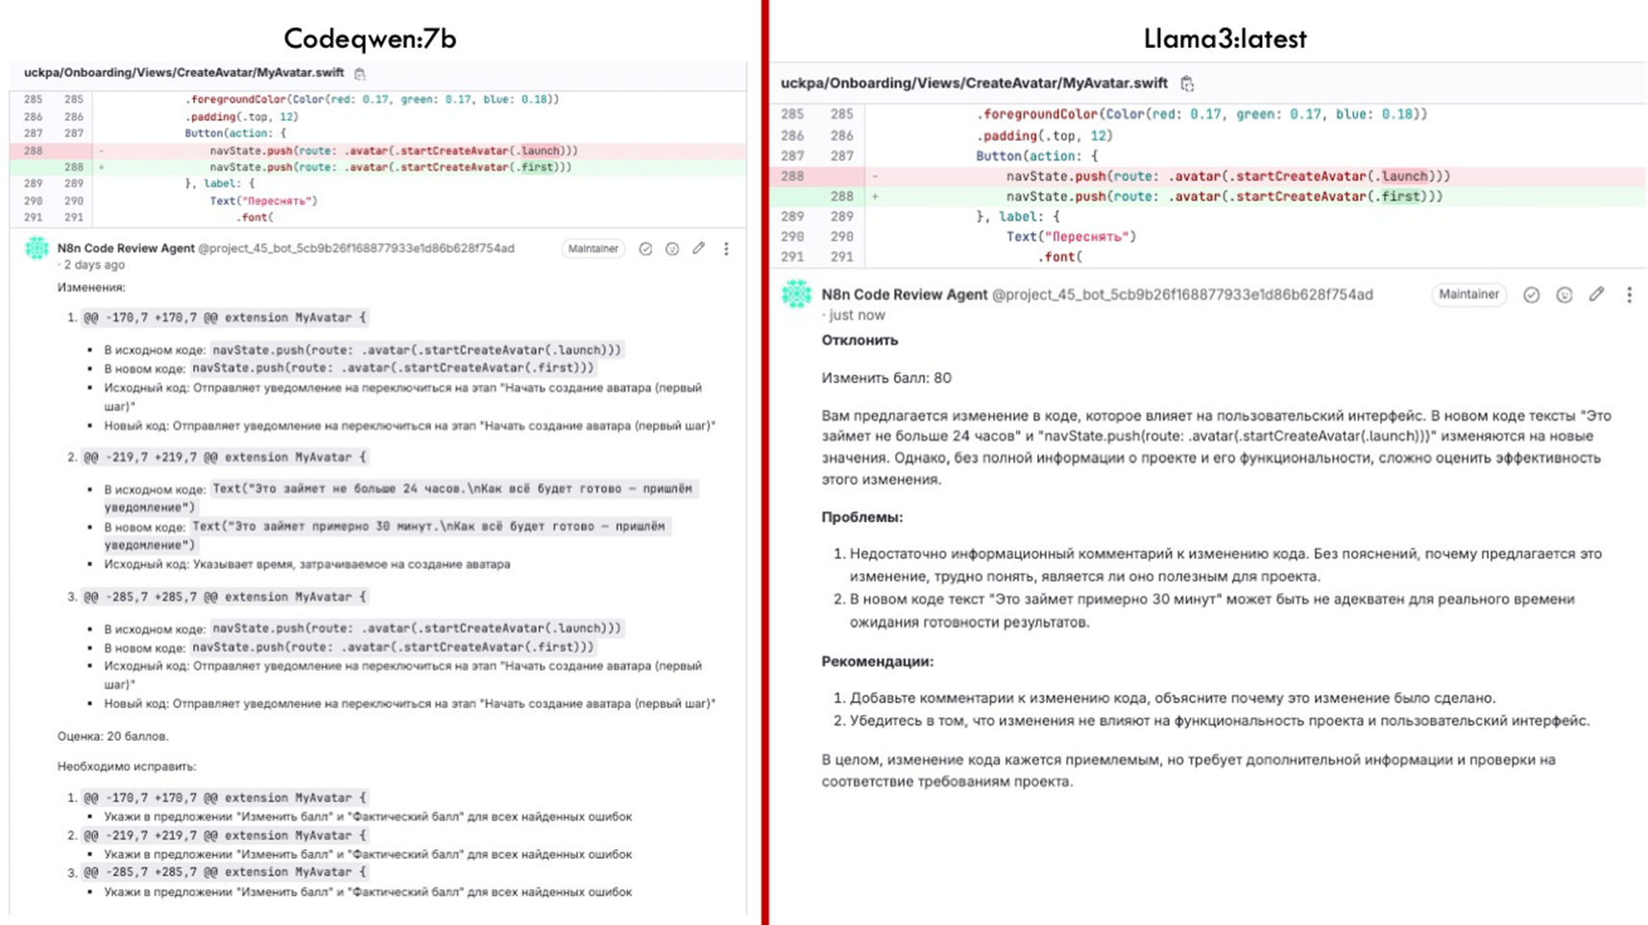Open more actions menu on Llama3 comment

(1629, 295)
